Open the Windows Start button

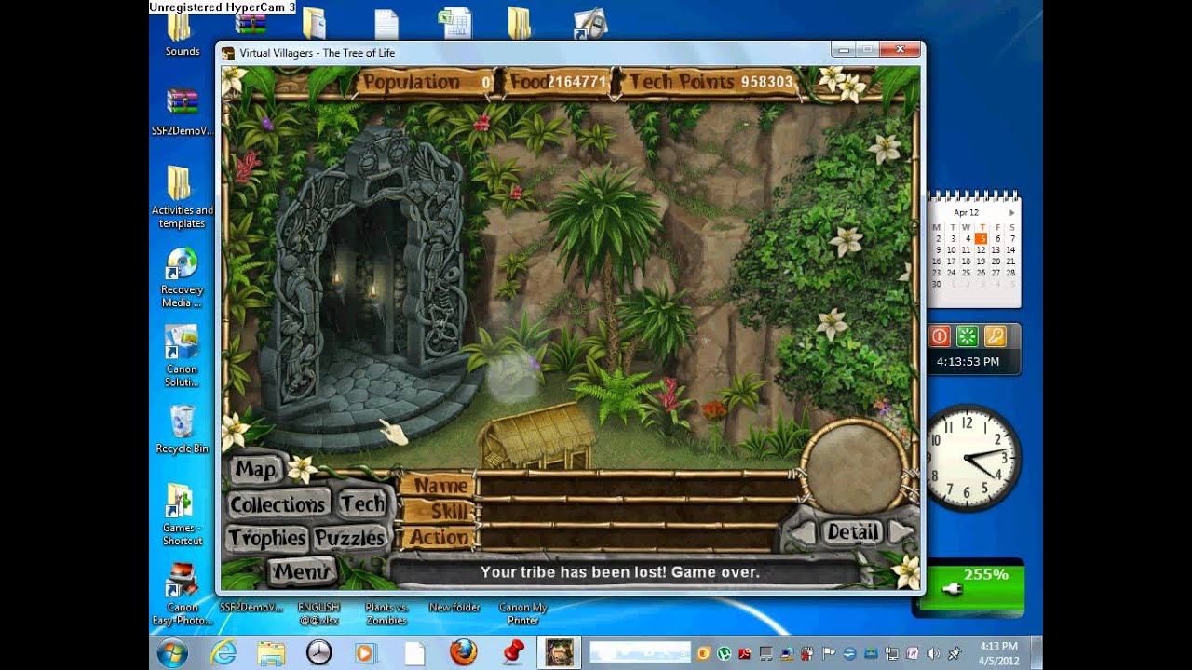[x=172, y=653]
